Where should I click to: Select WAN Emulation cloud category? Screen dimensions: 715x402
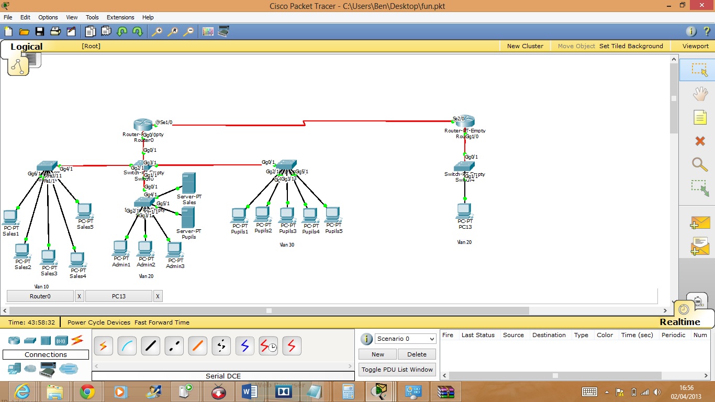(30, 369)
